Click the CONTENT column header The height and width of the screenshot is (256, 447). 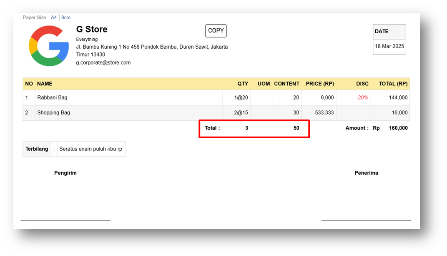coord(287,84)
